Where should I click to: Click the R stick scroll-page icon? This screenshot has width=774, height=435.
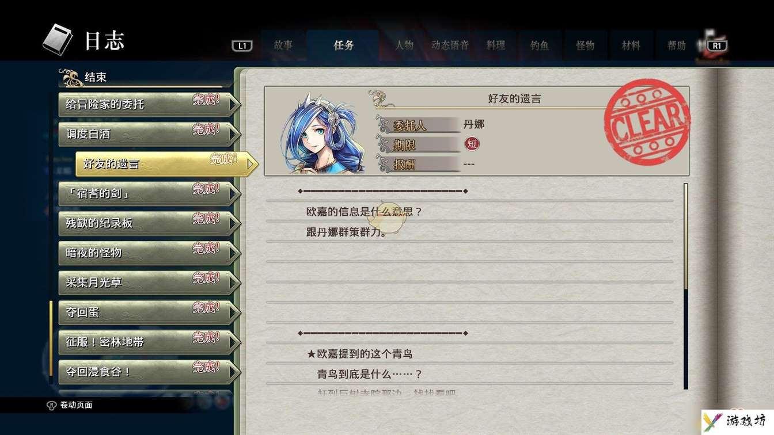(x=52, y=405)
